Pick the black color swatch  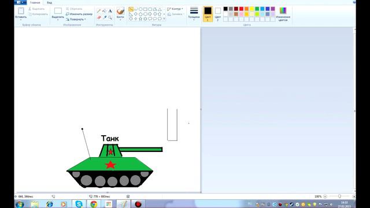coord(225,9)
